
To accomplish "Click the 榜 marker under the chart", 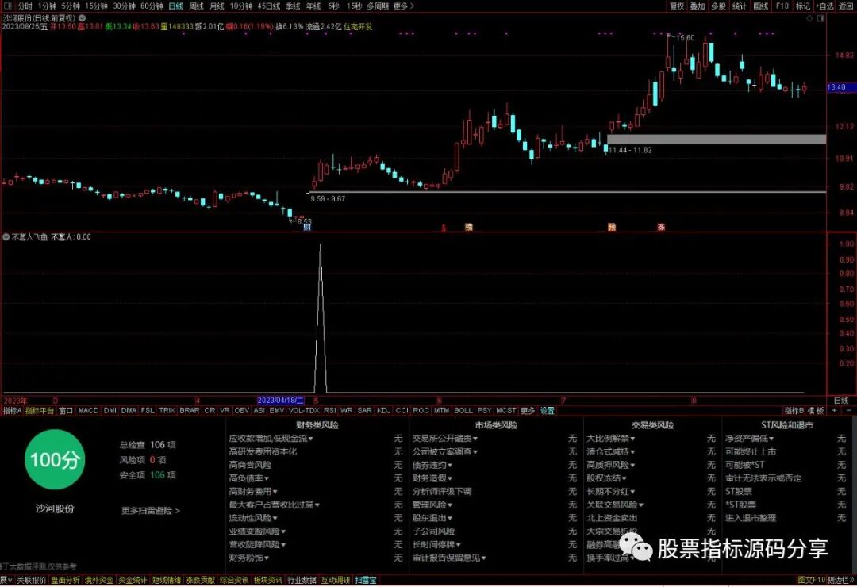I will [468, 227].
